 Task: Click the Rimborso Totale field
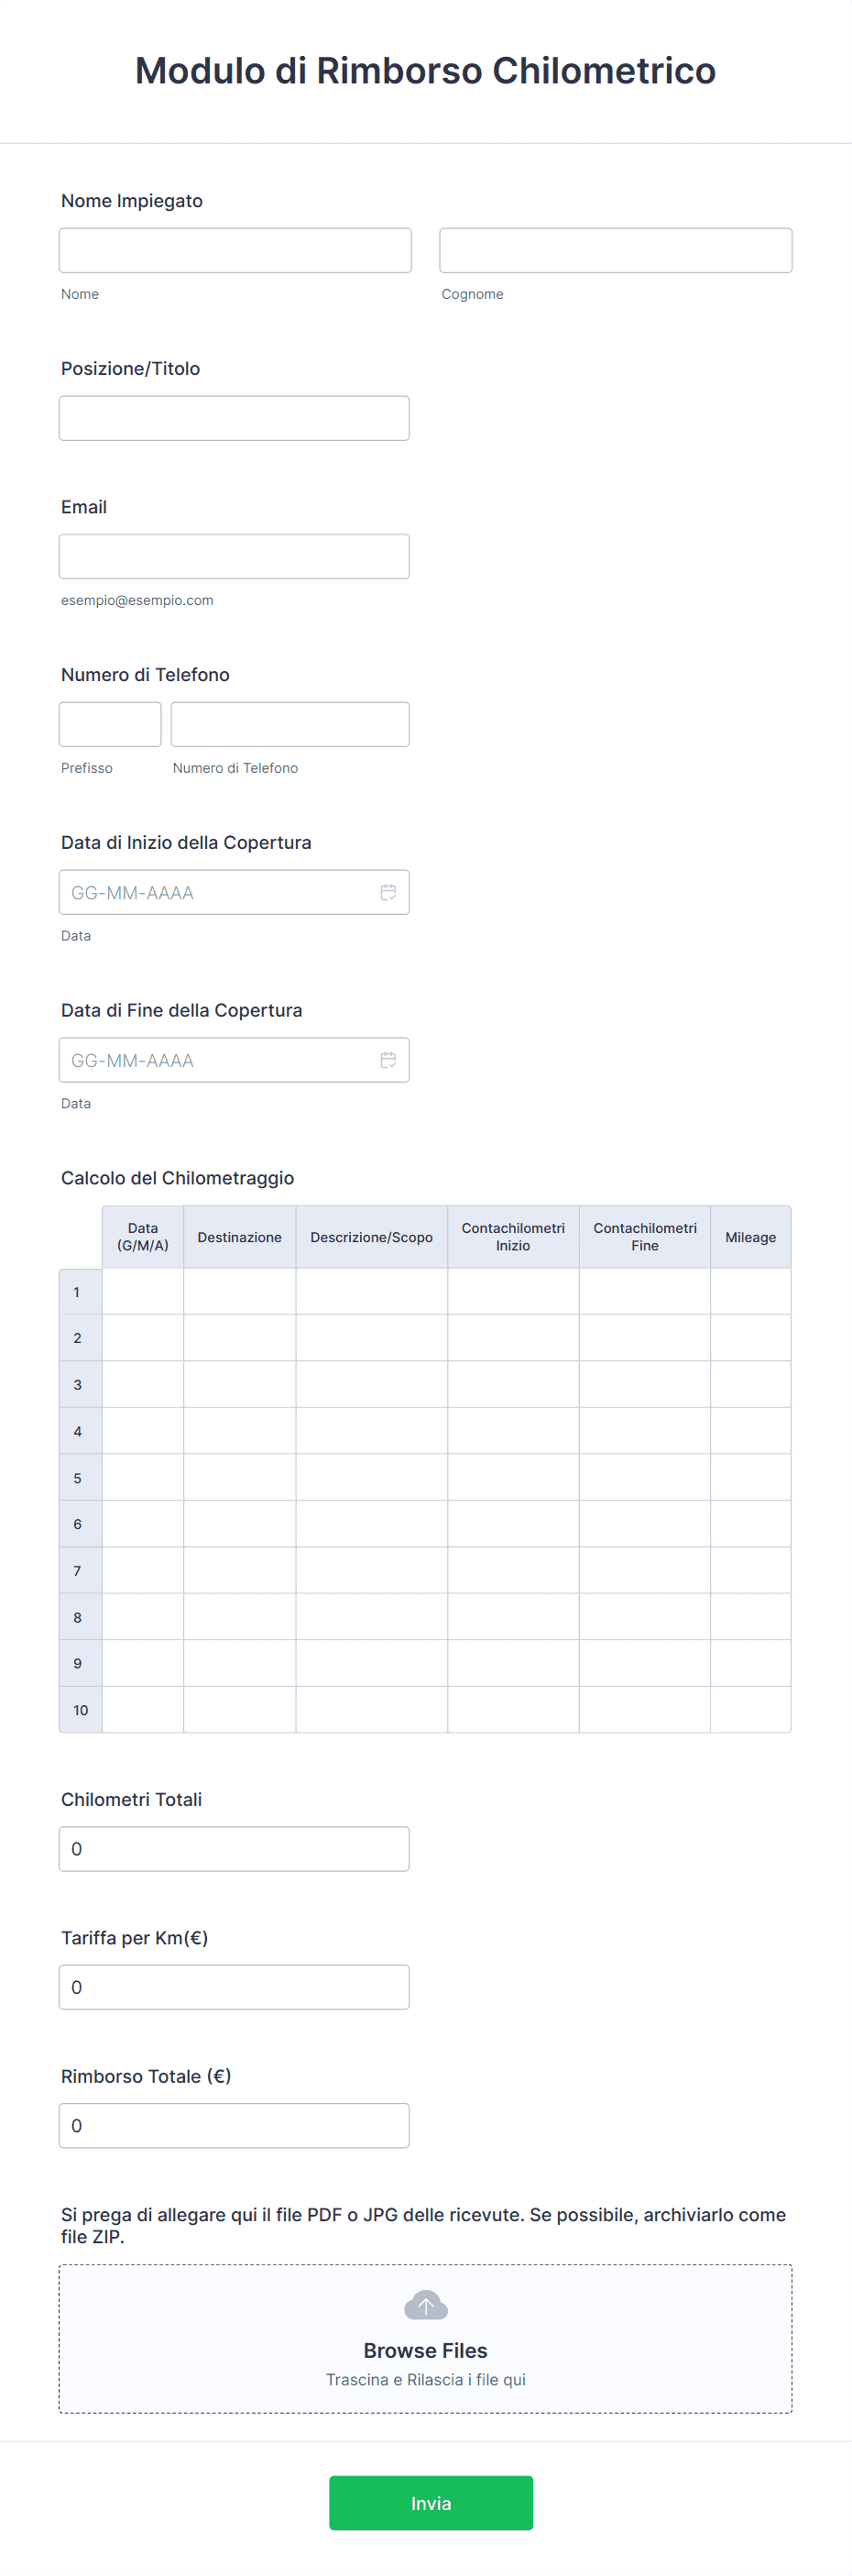pyautogui.click(x=234, y=2125)
